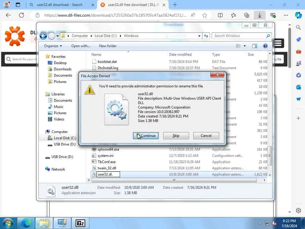Viewport: 305px width, 229px height.
Task: Click the Explorer forward navigation button
Action: [52, 36]
